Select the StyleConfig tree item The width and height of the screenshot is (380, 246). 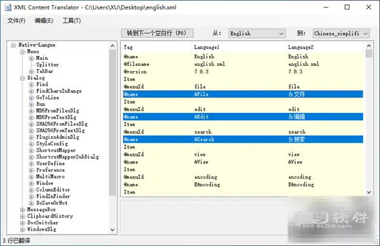(x=52, y=144)
